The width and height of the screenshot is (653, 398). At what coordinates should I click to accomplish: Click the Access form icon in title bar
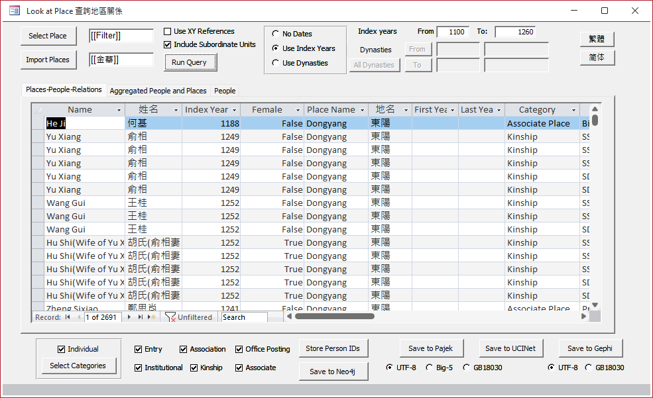tap(14, 11)
